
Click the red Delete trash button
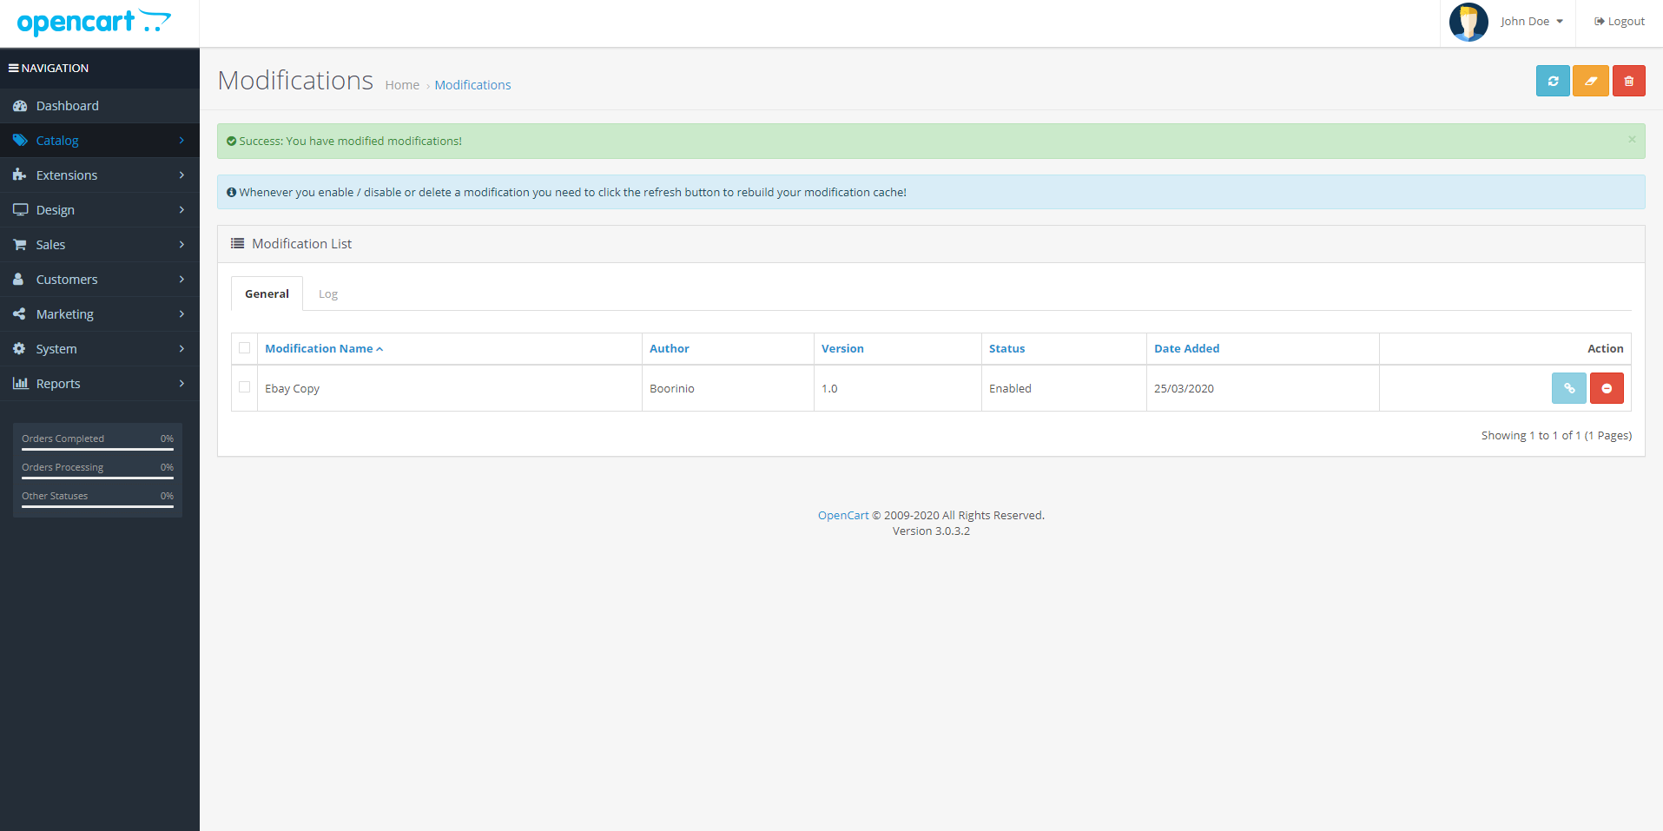click(1628, 81)
